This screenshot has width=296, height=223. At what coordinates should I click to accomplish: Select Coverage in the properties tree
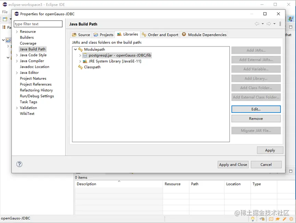28,43
